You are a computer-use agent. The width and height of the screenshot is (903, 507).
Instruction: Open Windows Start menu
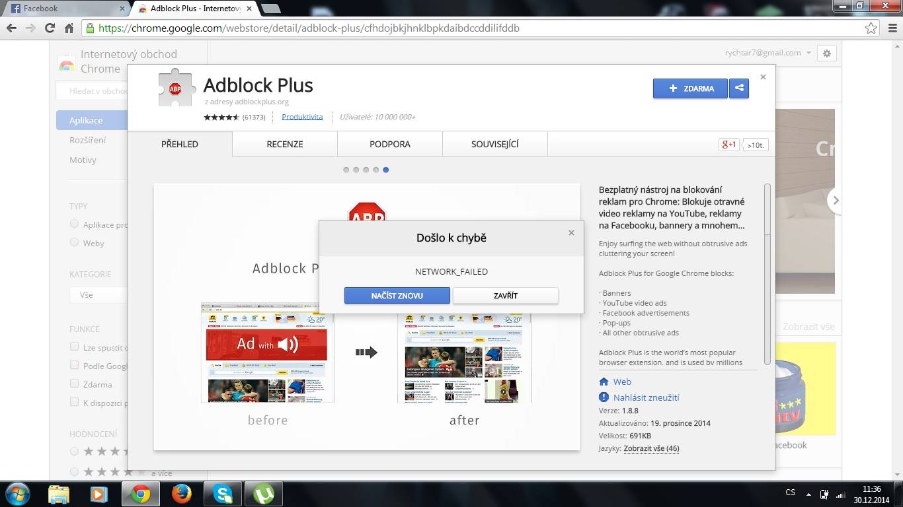click(17, 494)
